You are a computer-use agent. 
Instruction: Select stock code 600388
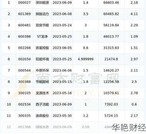tap(25, 37)
